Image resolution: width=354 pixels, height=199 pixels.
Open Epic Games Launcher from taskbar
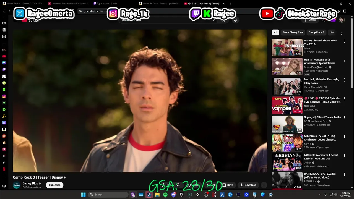181,195
